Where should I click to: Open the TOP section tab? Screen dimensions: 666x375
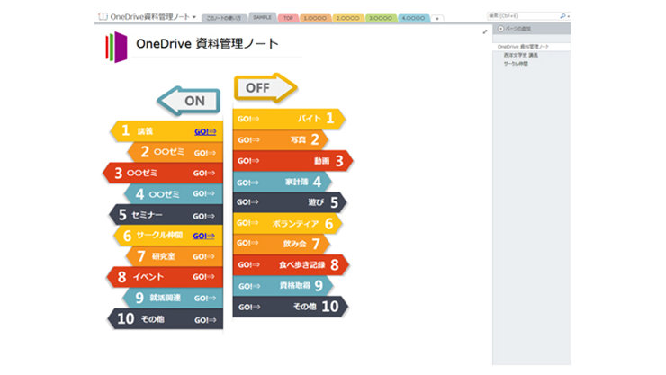(288, 17)
